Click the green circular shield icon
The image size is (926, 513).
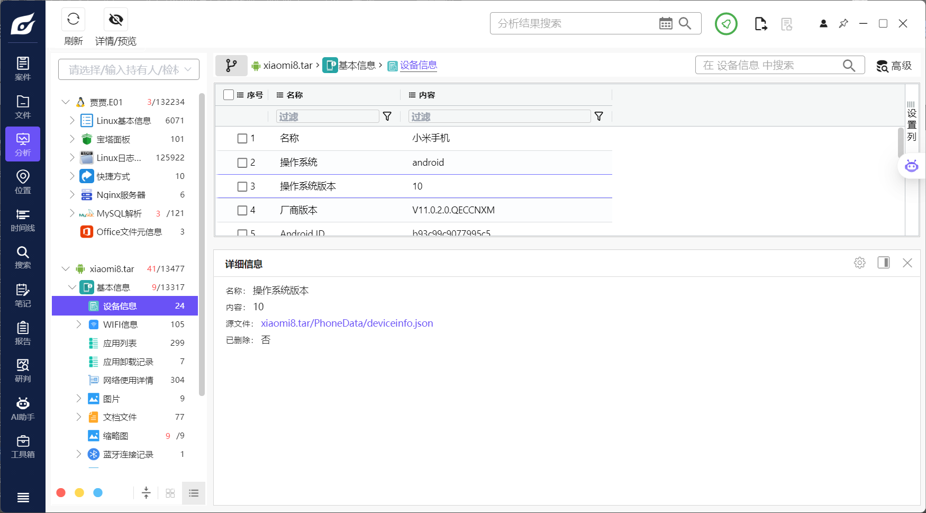(x=726, y=24)
